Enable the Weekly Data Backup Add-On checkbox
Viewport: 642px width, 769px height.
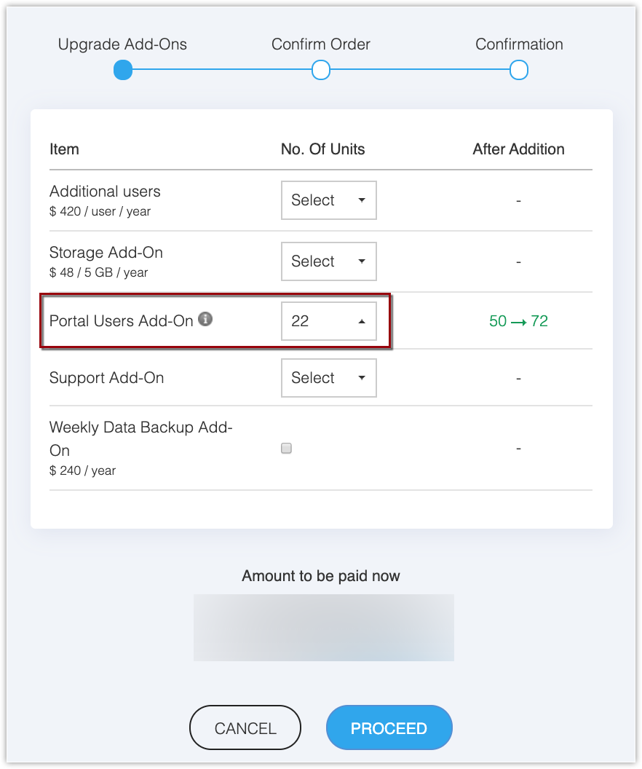pyautogui.click(x=286, y=449)
